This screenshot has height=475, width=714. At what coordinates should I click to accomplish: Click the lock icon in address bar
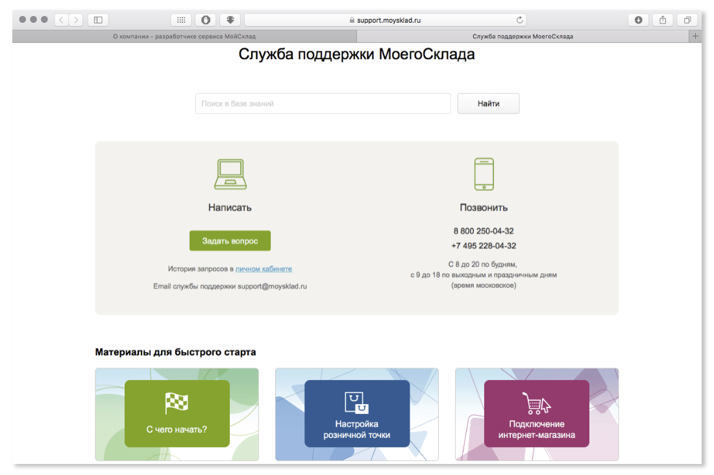click(x=352, y=20)
